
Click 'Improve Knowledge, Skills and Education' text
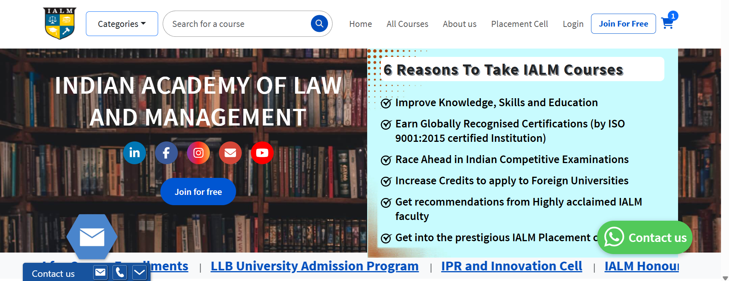[496, 103]
